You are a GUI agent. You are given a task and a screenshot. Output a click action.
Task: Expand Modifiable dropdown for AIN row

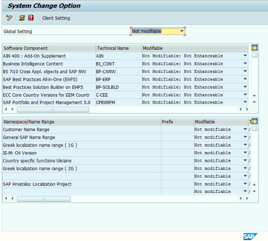click(x=245, y=56)
